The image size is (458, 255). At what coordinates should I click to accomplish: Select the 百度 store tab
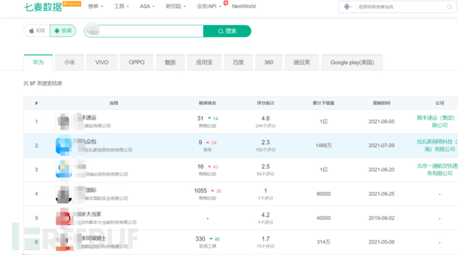pos(238,62)
